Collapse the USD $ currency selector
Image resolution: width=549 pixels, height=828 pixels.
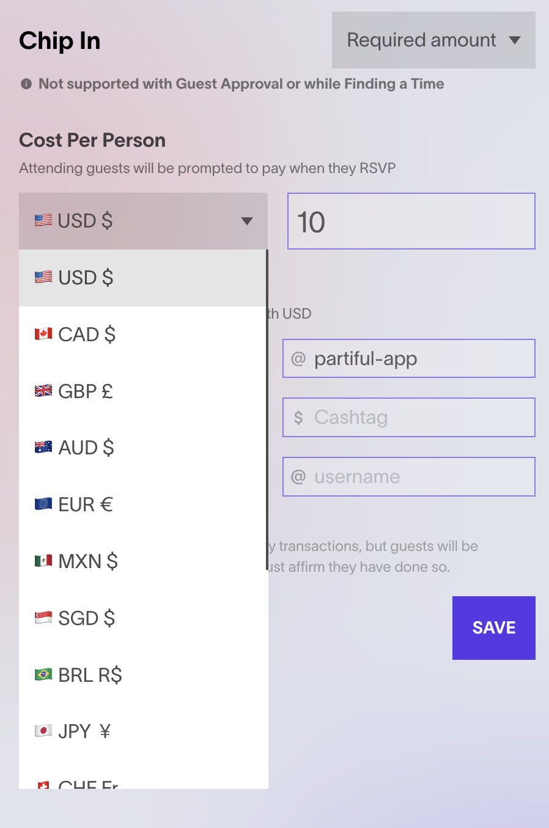[143, 221]
